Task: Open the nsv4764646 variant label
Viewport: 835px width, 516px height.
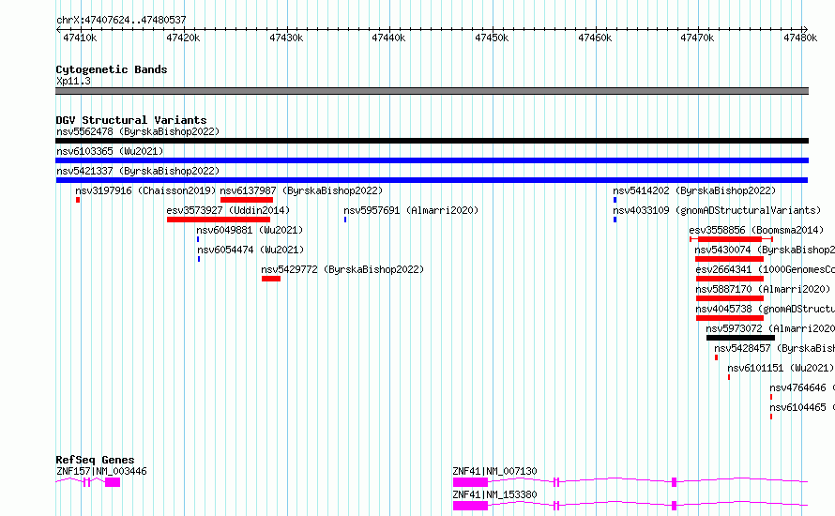Action: [x=802, y=387]
